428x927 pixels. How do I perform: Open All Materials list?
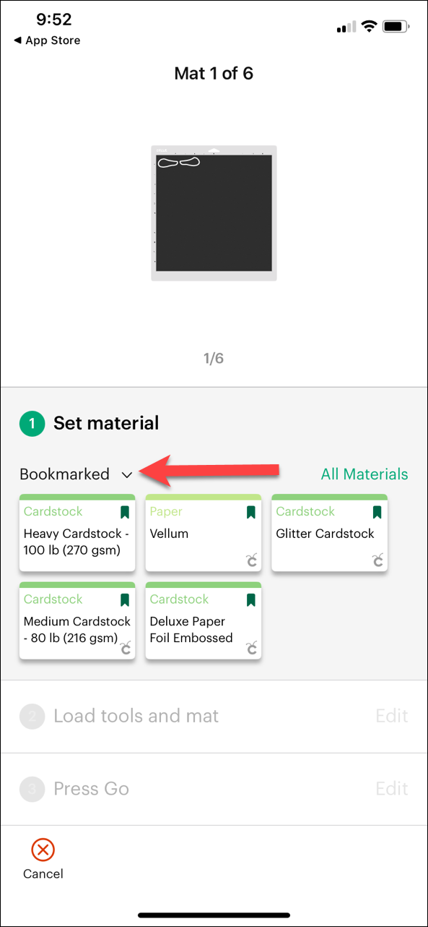364,474
